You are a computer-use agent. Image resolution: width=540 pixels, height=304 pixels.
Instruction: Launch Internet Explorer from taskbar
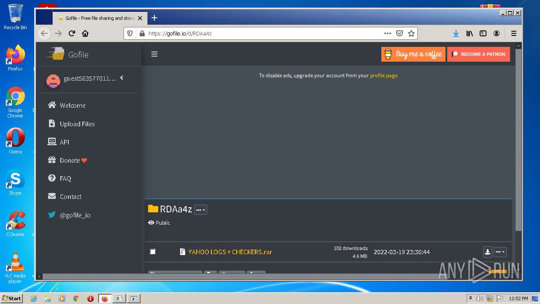[x=33, y=299]
